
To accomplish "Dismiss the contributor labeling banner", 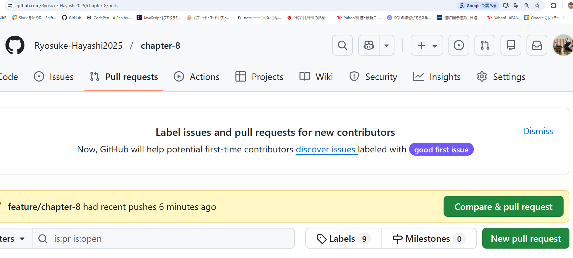I will tap(538, 131).
